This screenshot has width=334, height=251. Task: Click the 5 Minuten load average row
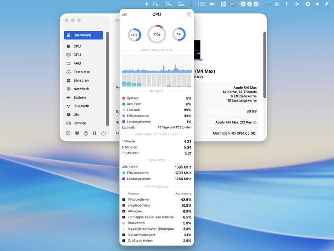[157, 147]
